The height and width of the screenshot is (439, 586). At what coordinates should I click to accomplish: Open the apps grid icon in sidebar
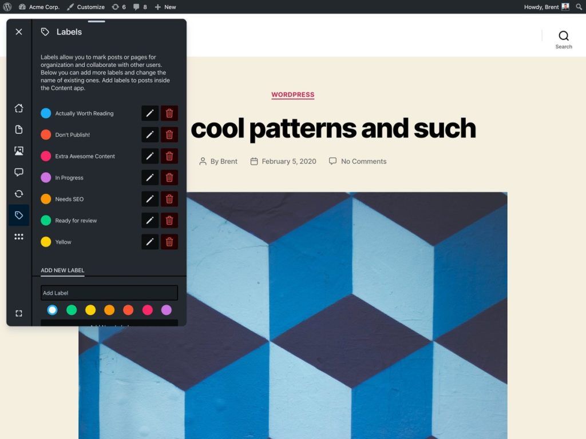[x=19, y=237]
